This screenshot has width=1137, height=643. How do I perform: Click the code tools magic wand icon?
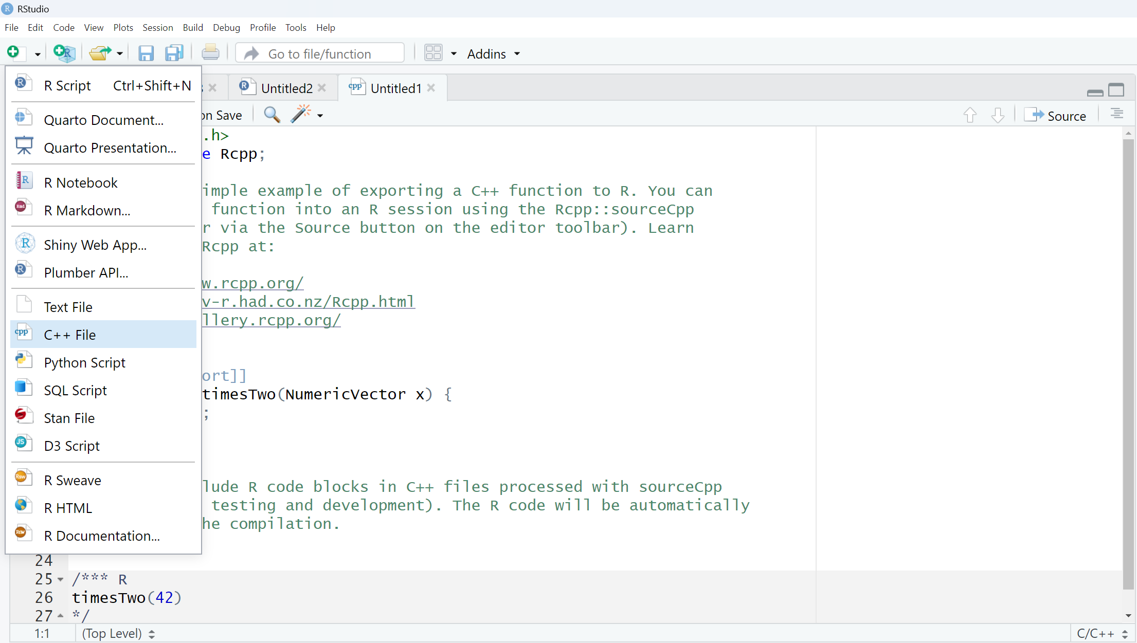pyautogui.click(x=301, y=115)
